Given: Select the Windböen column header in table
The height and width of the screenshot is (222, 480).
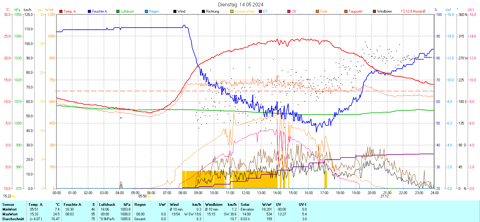Looking at the screenshot, I should (x=214, y=205).
